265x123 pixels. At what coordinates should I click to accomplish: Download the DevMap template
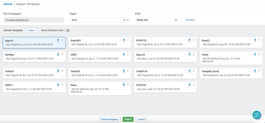click(58, 54)
